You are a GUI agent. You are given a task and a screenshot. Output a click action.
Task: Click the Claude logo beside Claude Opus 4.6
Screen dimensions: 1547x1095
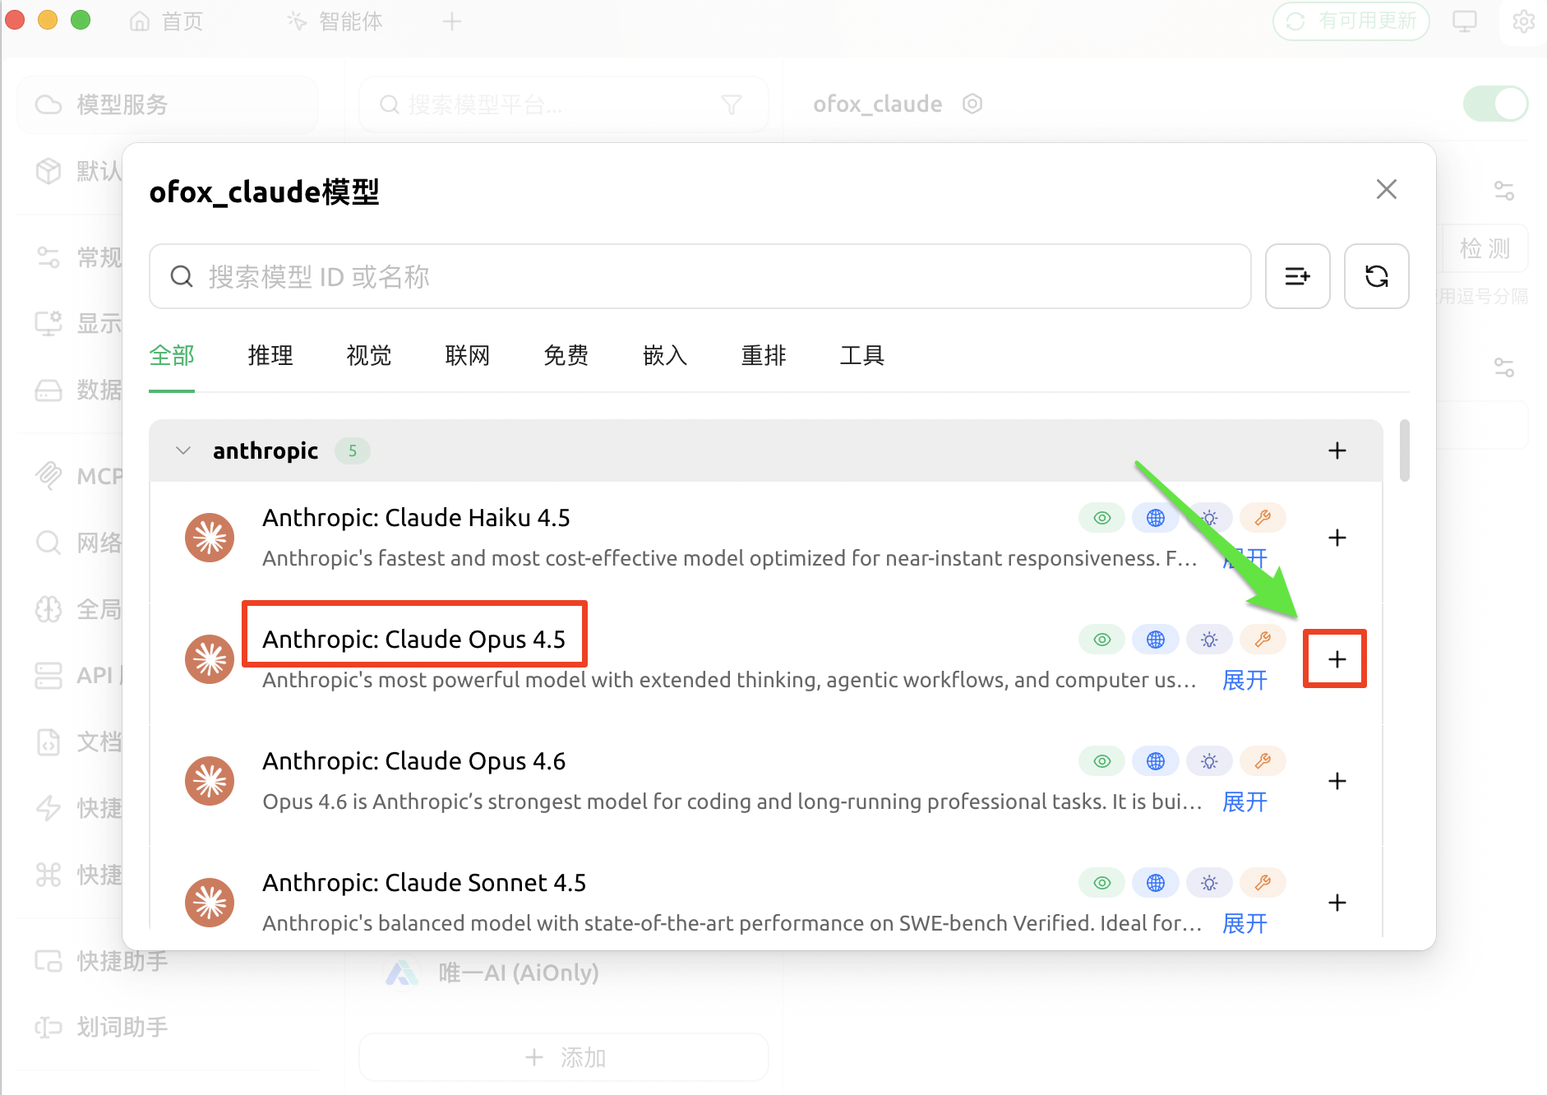point(210,781)
